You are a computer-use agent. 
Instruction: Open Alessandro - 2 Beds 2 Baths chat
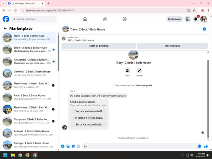[x=28, y=61]
